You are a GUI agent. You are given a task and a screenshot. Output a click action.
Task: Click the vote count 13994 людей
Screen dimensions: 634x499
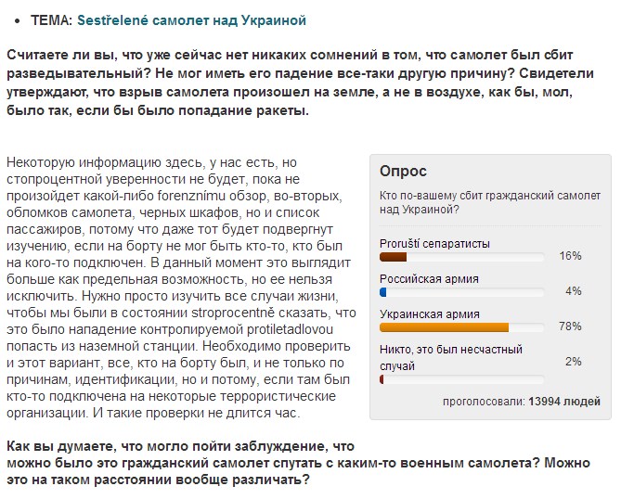pyautogui.click(x=564, y=402)
